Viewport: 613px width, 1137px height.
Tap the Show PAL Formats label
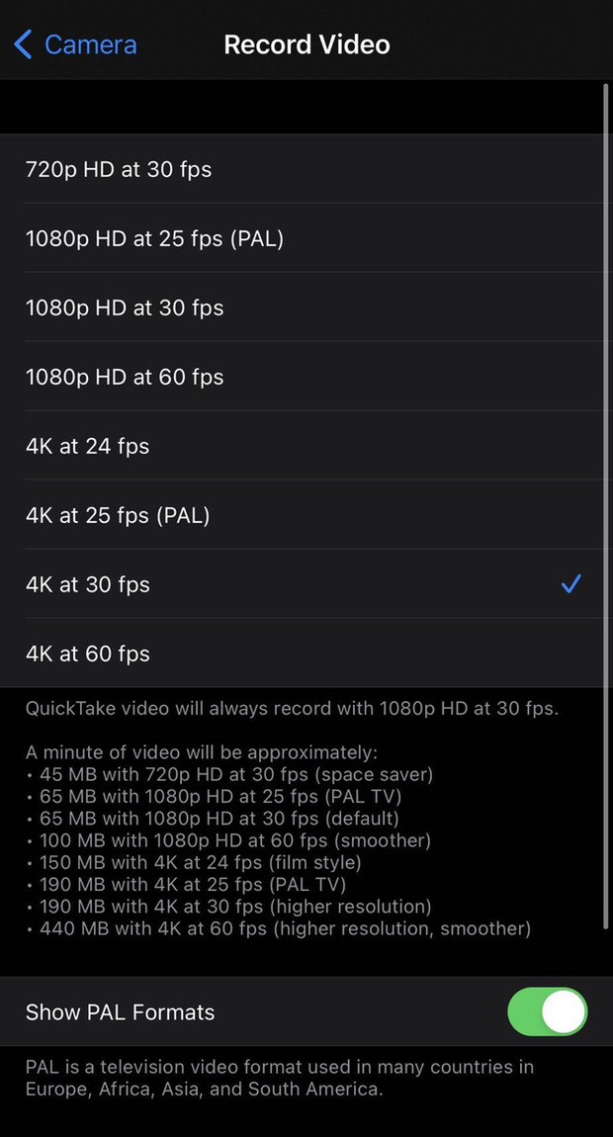[120, 1012]
